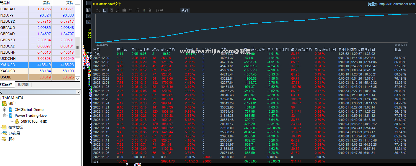Switch to the 周 weekly statistics tab
416x166 pixels.
[111, 10]
